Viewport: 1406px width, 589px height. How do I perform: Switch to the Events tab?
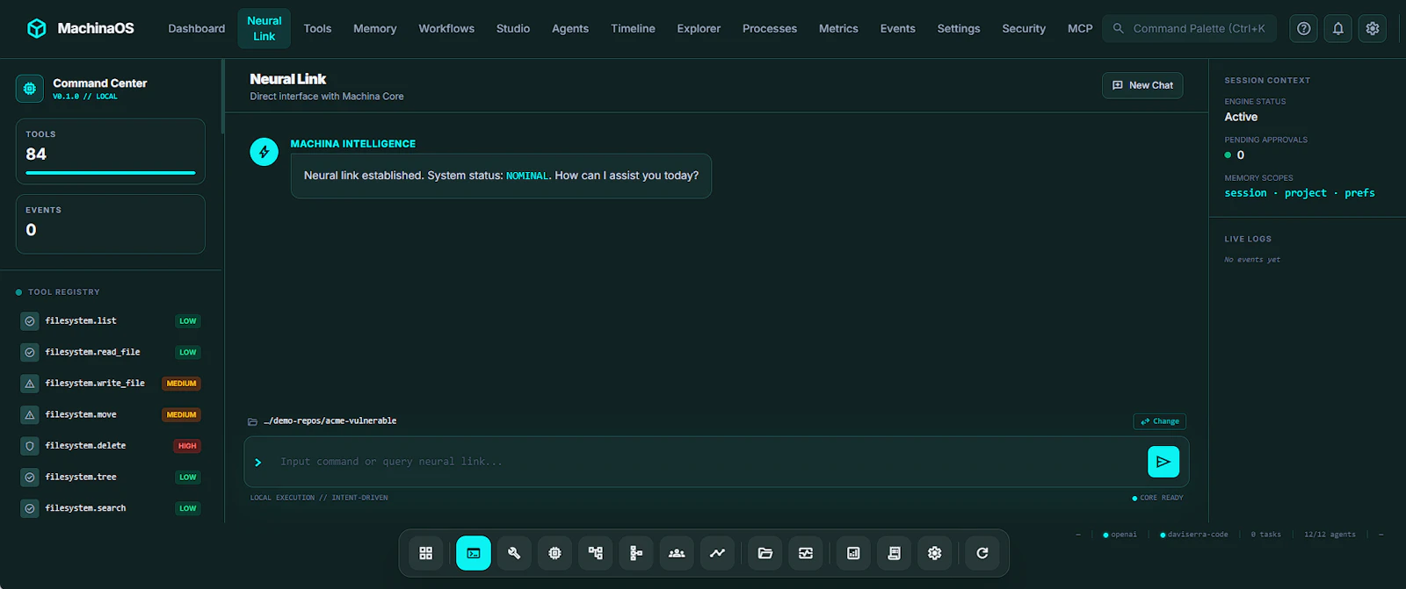pos(898,28)
